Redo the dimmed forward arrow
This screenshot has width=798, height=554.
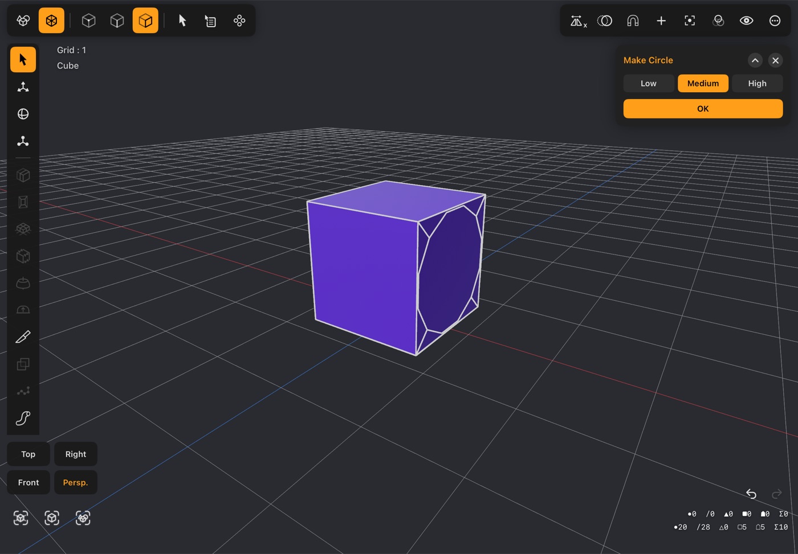[776, 494]
